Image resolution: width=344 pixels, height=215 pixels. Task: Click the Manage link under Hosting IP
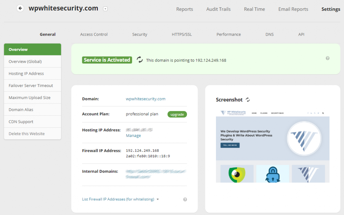[133, 136]
